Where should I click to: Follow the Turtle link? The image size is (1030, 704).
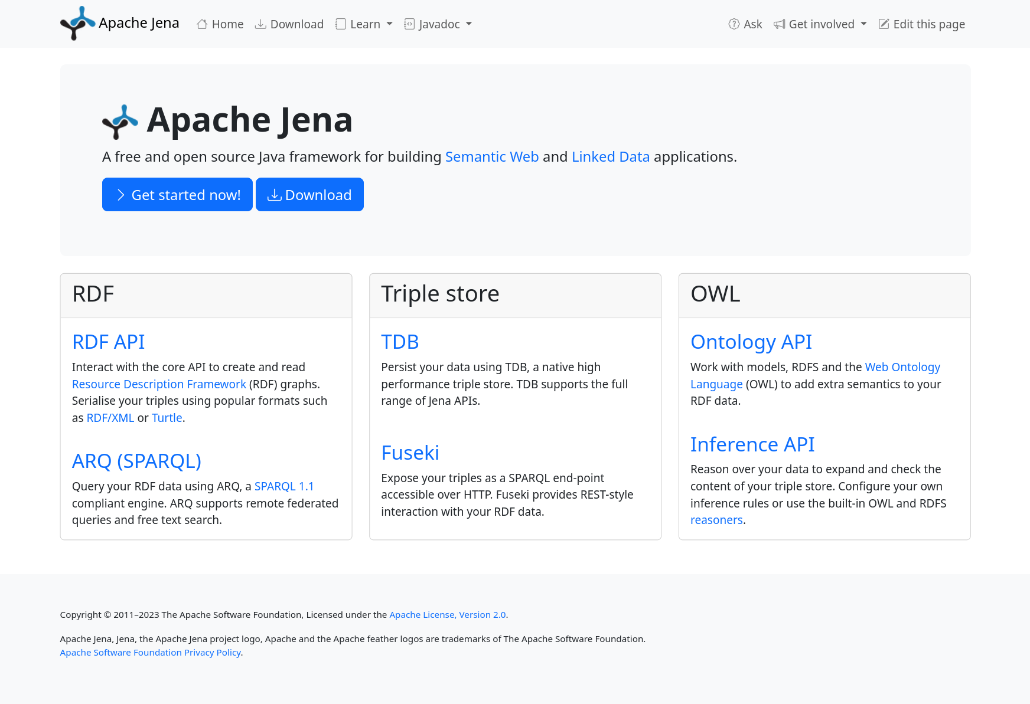(x=167, y=418)
